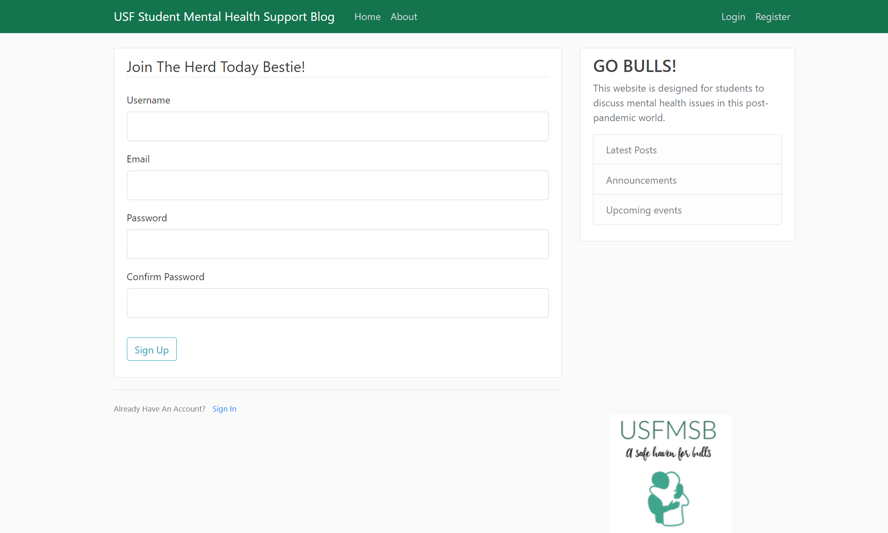Screen dimensions: 888x533
Task: Click the Password input box
Action: (x=337, y=244)
